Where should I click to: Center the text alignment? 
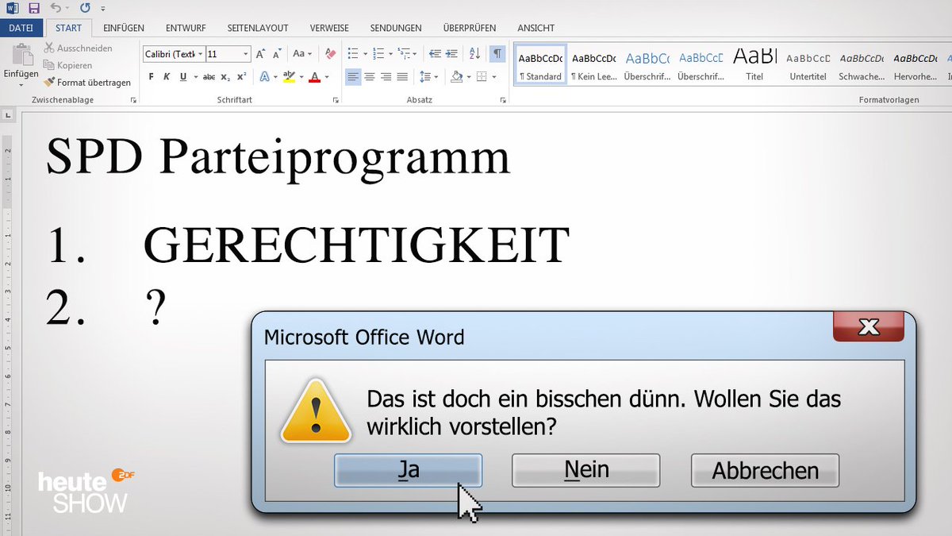click(370, 77)
